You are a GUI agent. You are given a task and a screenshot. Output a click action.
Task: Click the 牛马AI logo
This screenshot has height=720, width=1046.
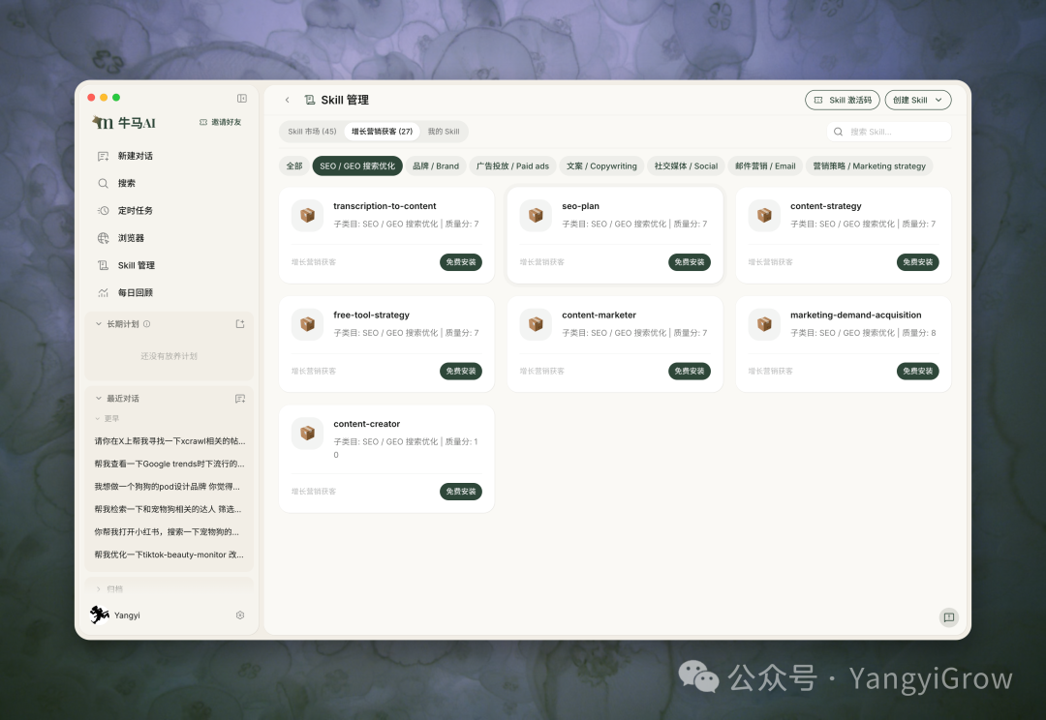click(x=124, y=123)
